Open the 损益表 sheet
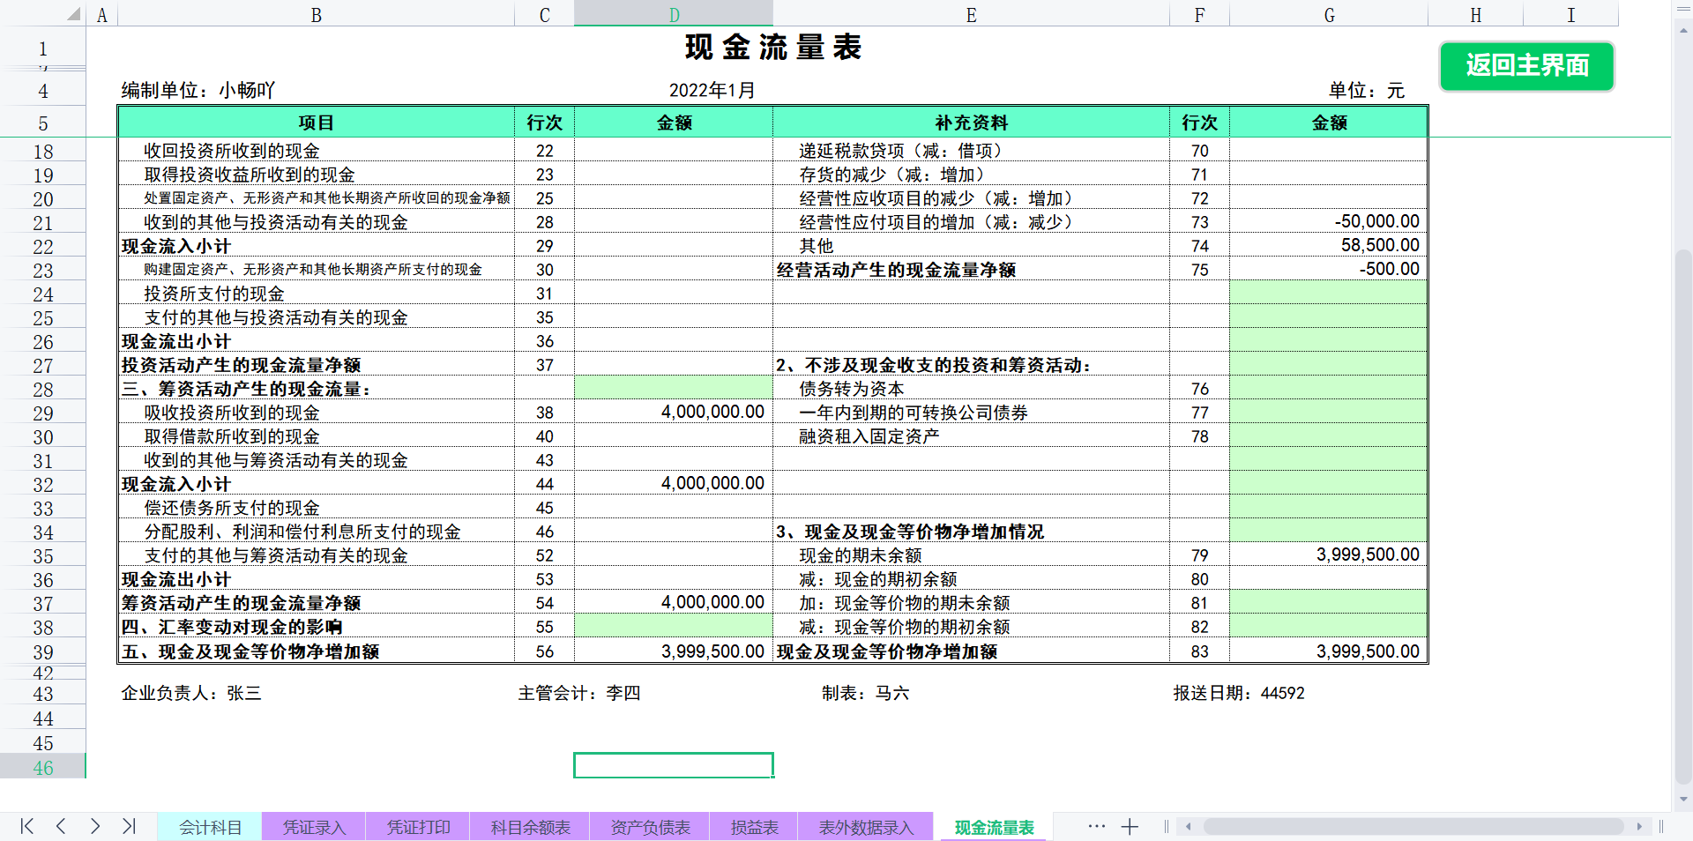The width and height of the screenshot is (1693, 841). (x=754, y=826)
